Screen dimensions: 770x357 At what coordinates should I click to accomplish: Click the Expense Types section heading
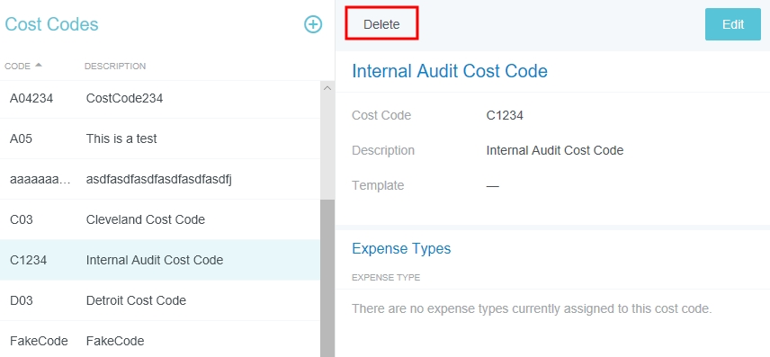[x=401, y=248]
